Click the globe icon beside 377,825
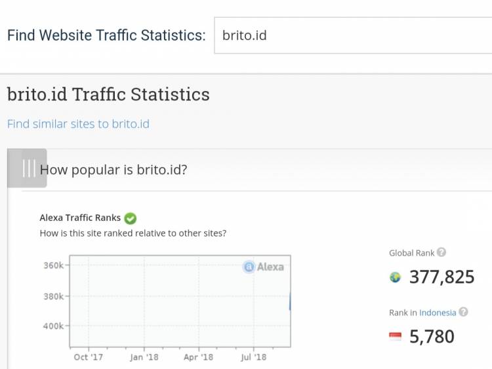The image size is (492, 369). tap(395, 277)
